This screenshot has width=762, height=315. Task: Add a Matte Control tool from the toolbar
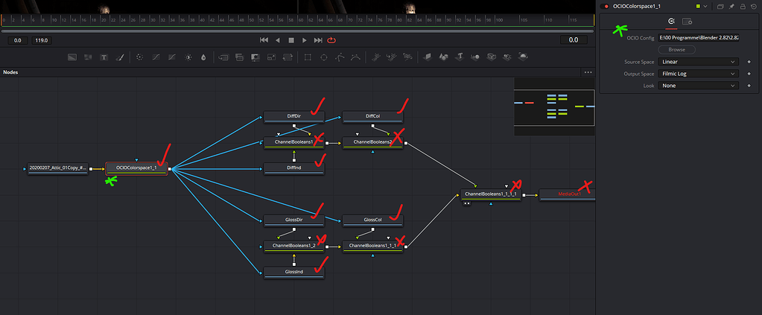pyautogui.click(x=255, y=57)
